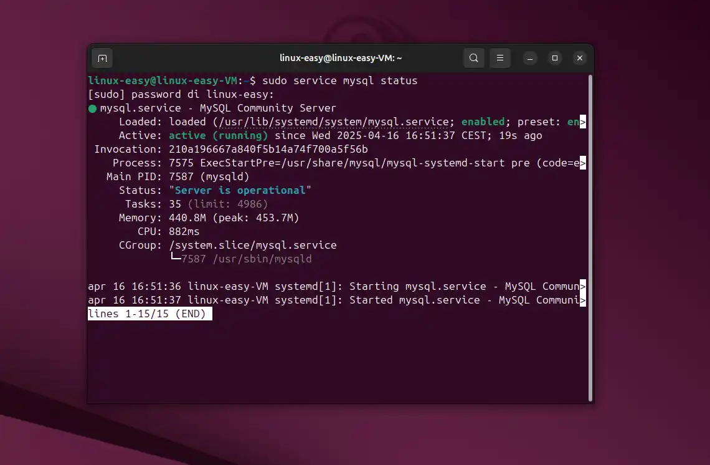
Task: Click 'active (running)' status text
Action: (218, 135)
